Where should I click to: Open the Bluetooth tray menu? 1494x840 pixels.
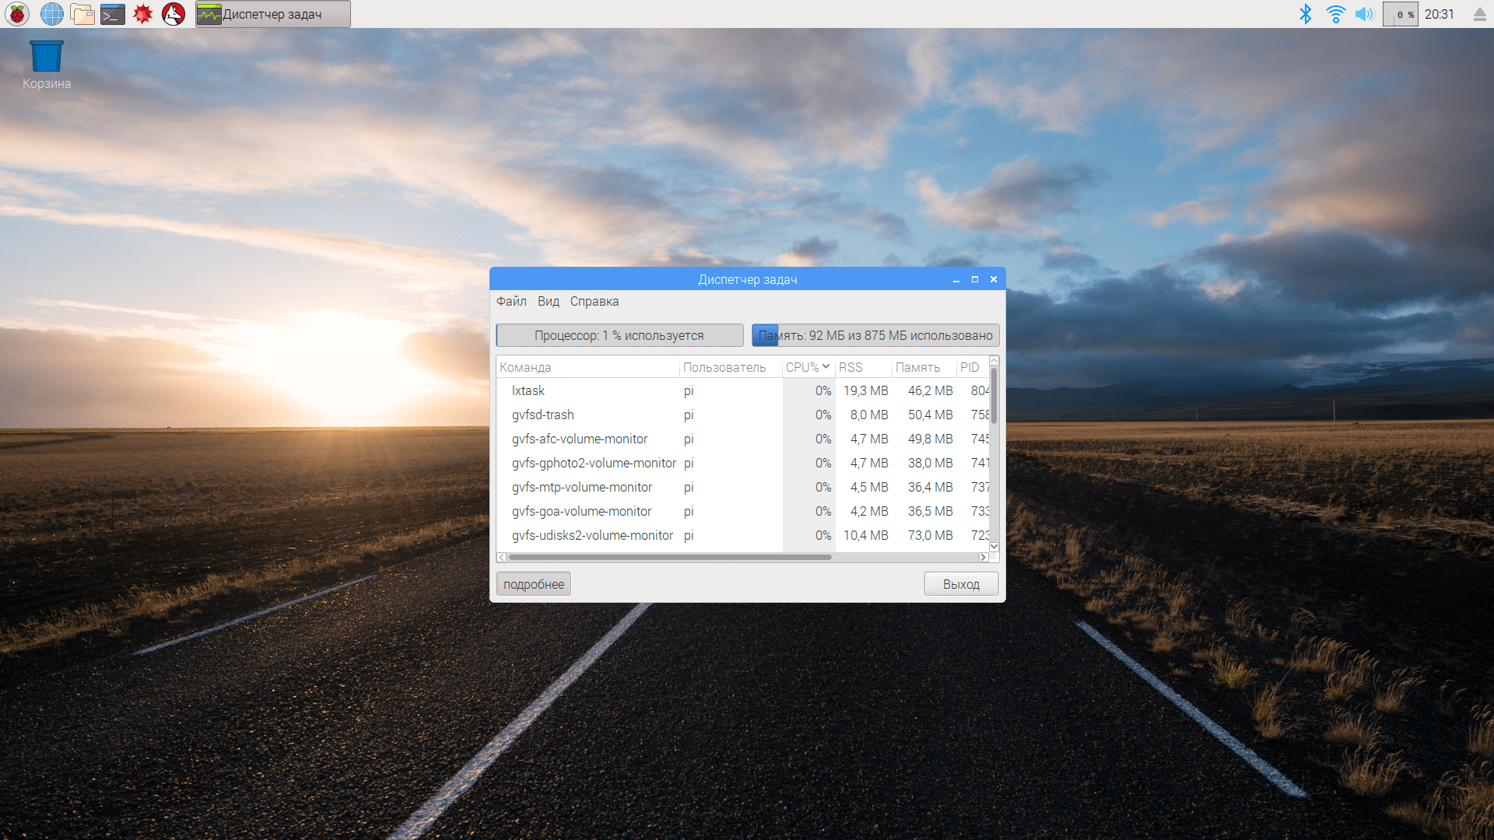[x=1306, y=14]
